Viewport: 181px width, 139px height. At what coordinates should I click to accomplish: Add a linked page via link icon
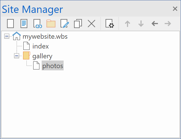(x=37, y=24)
